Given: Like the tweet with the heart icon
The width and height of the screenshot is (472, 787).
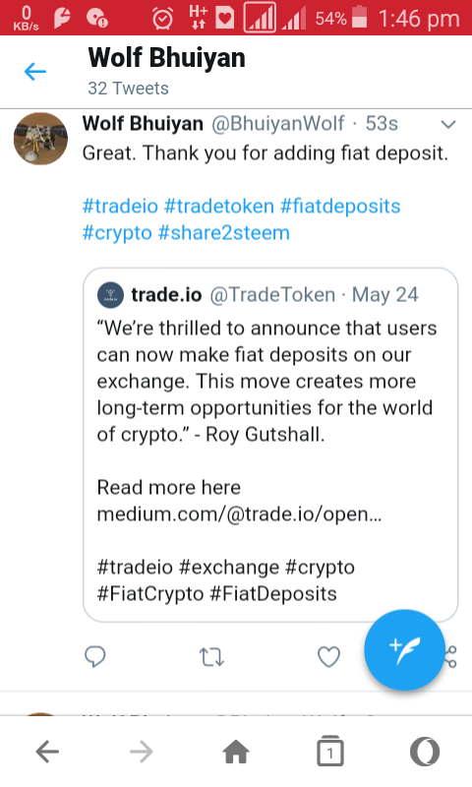Looking at the screenshot, I should 329,656.
